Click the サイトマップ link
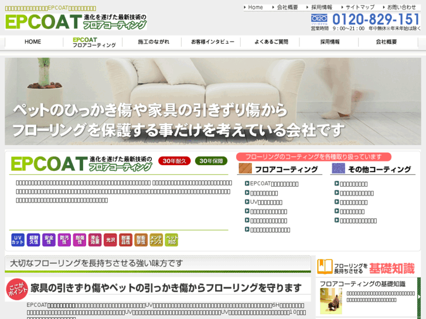This screenshot has height=319, width=426. pos(360,8)
